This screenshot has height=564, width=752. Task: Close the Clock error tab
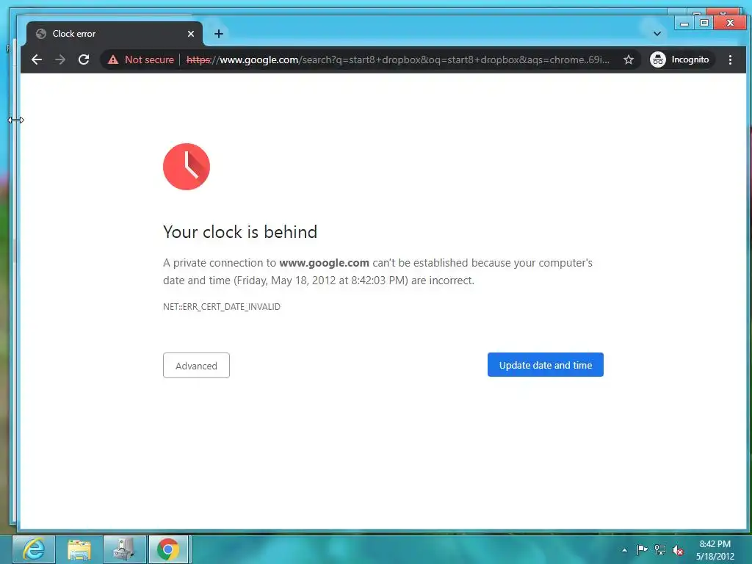click(x=191, y=34)
